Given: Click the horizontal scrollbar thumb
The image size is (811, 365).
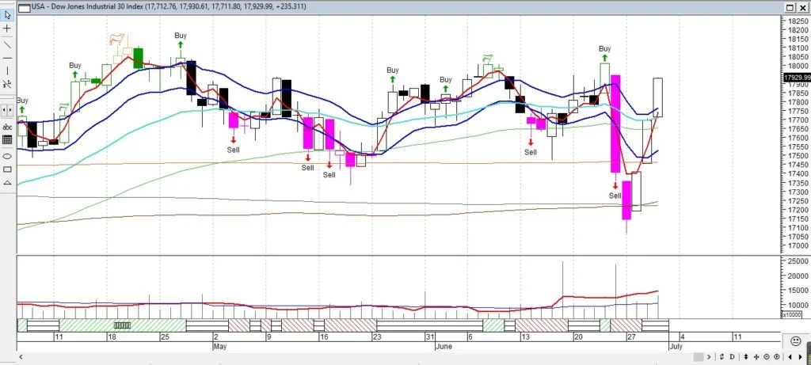Looking at the screenshot, I should coord(699,357).
